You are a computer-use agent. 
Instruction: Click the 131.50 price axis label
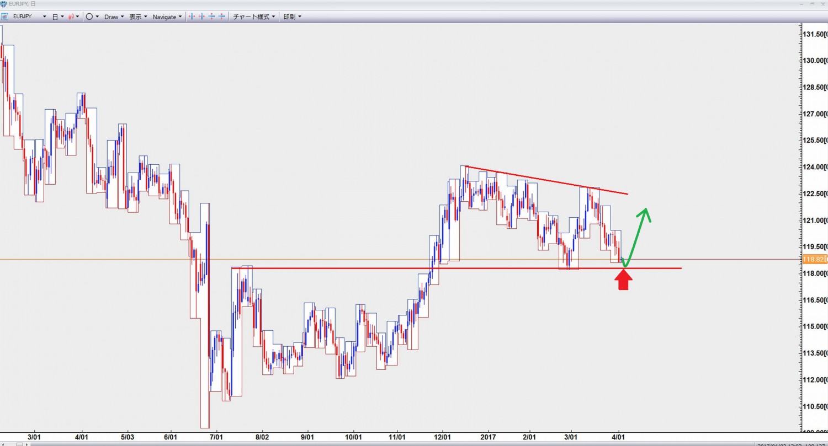pos(814,34)
